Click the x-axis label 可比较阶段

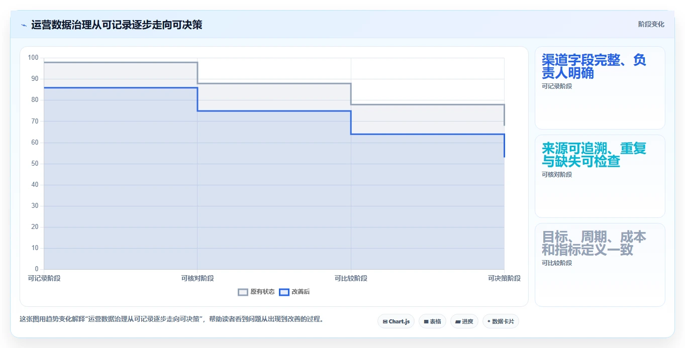pyautogui.click(x=351, y=278)
